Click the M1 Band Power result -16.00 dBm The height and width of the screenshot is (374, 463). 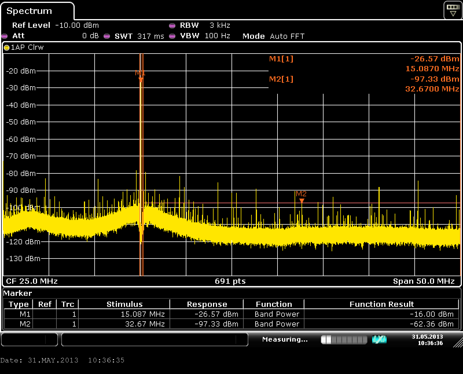click(x=431, y=314)
